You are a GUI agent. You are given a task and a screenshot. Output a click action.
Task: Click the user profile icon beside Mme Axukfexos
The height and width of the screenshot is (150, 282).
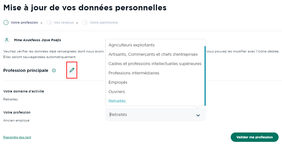7,40
